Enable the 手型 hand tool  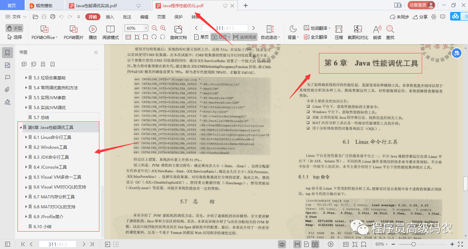14,28
